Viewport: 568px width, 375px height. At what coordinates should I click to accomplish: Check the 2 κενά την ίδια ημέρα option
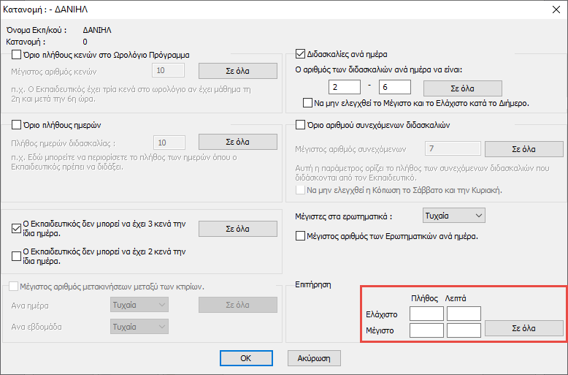tap(18, 255)
